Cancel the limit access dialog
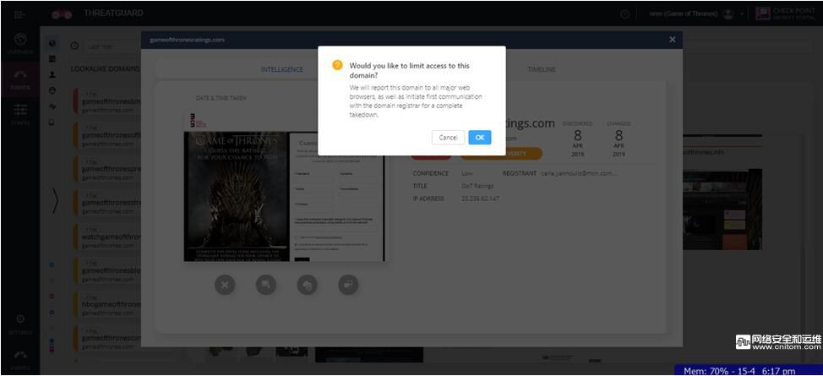Screen dimensions: 823x376 point(448,138)
